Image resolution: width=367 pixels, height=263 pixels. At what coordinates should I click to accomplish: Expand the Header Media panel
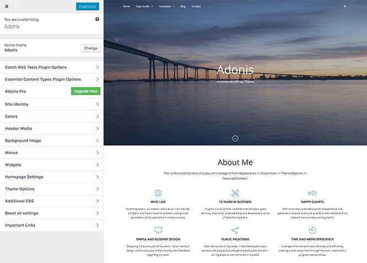pyautogui.click(x=51, y=128)
